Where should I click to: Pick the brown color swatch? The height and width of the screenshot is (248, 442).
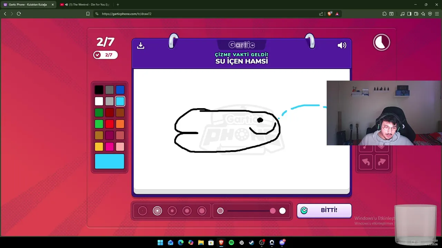120,113
